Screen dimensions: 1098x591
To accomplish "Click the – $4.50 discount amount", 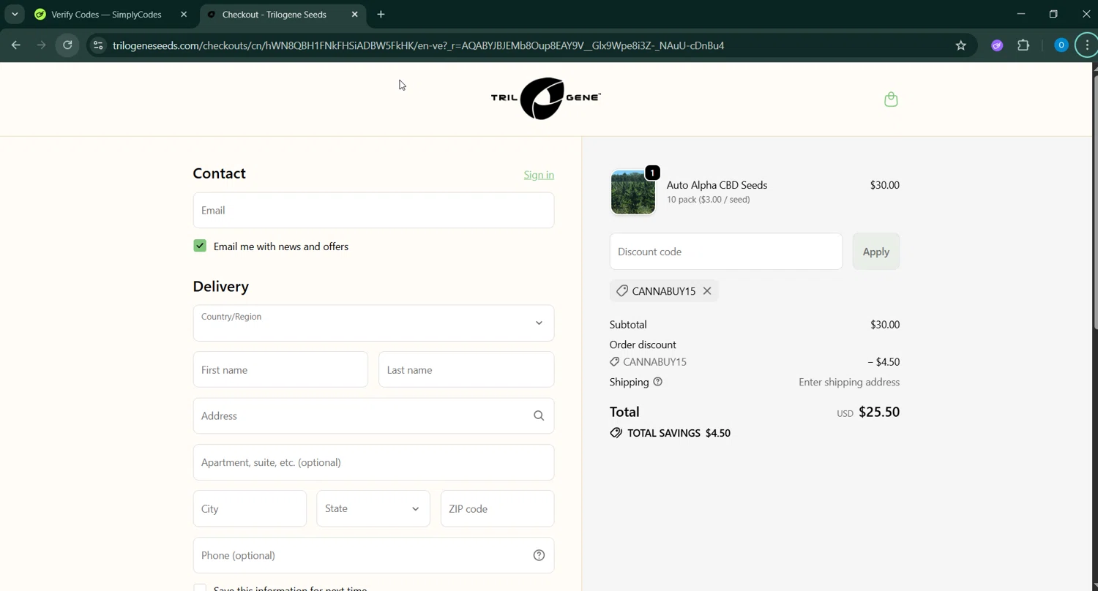I will [884, 362].
